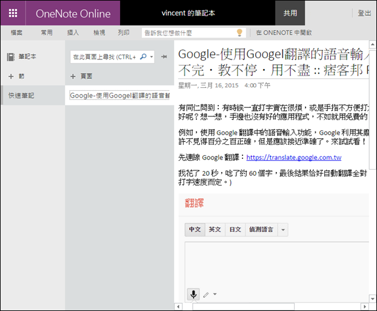This screenshot has height=311, width=377.
Task: Click the pencil handwriting input icon
Action: [206, 295]
